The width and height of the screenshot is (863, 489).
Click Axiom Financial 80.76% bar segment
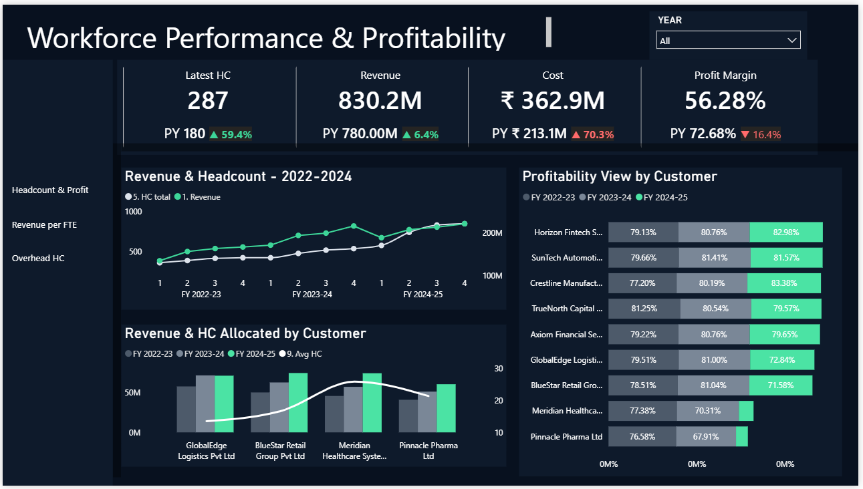click(x=714, y=333)
